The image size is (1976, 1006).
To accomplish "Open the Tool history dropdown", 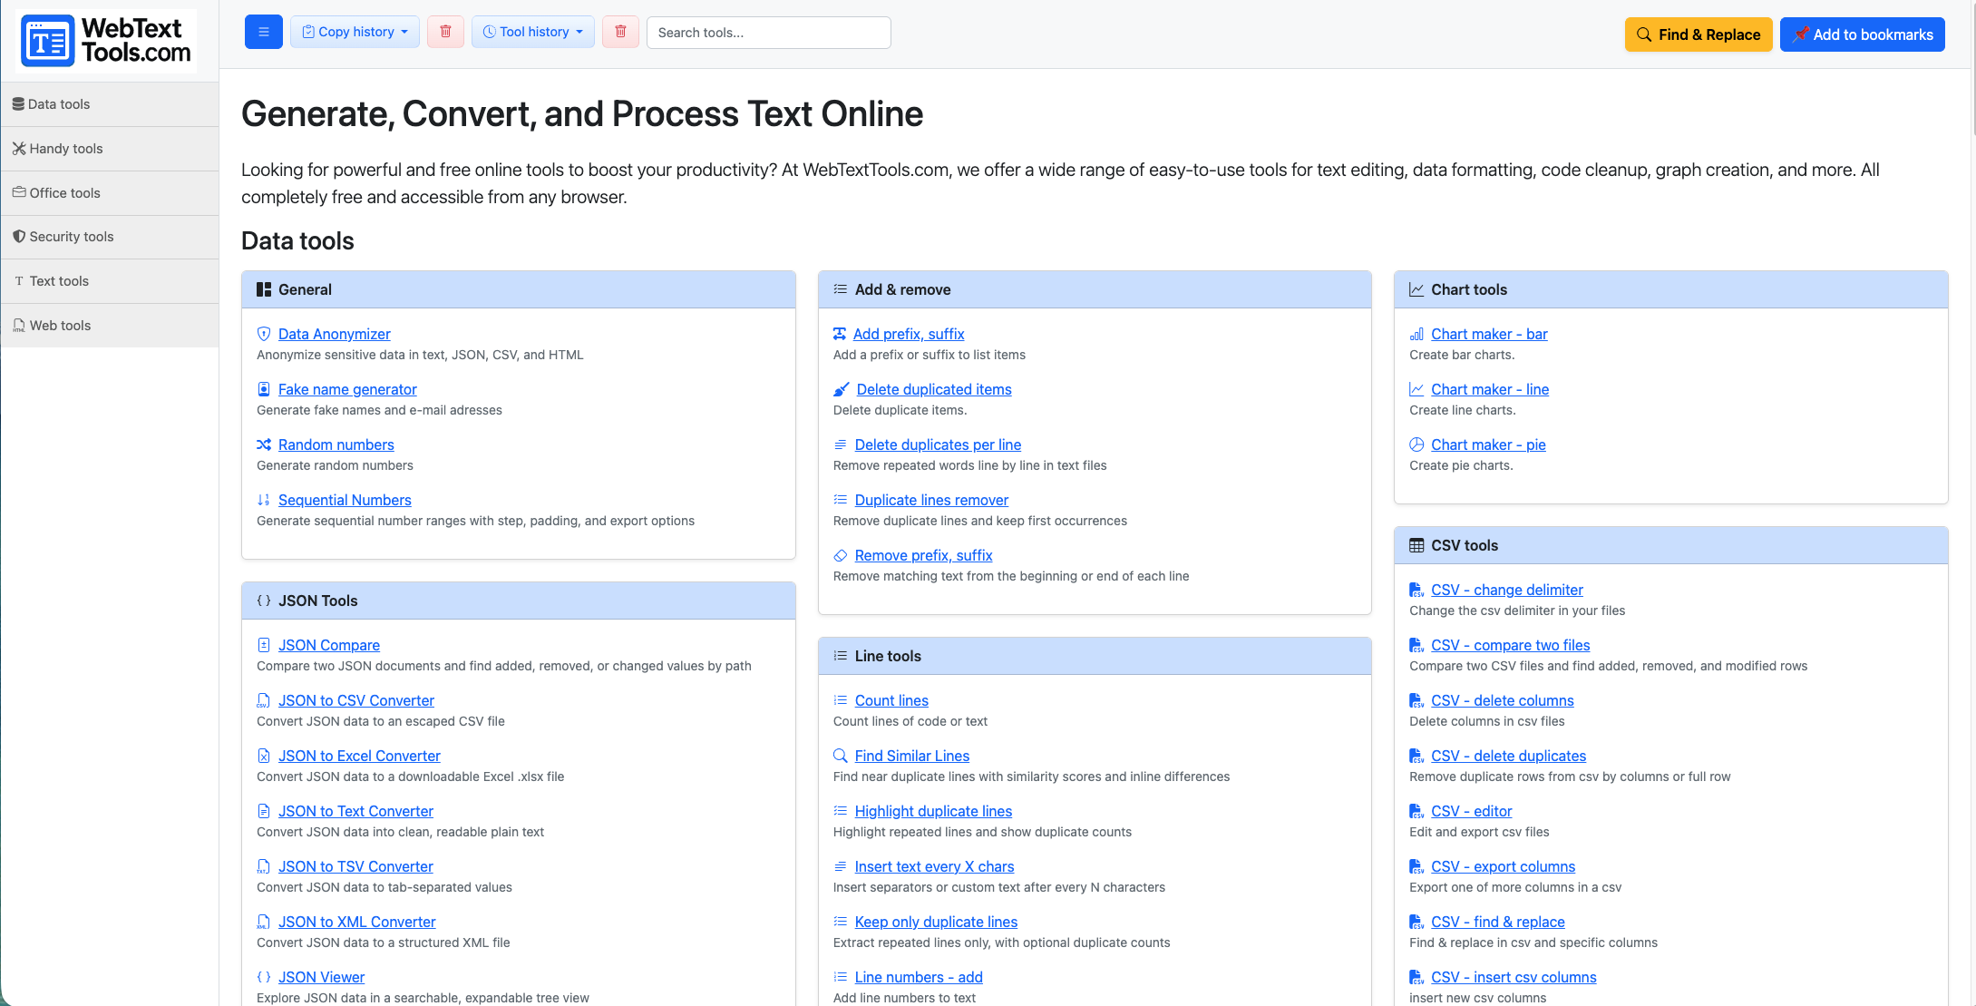I will click(x=533, y=32).
